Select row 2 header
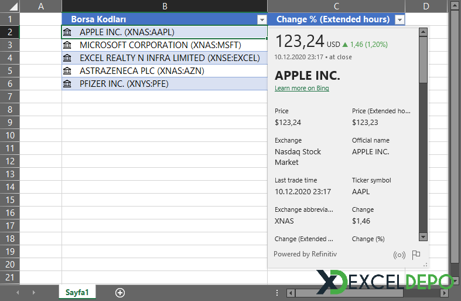 pos(10,32)
